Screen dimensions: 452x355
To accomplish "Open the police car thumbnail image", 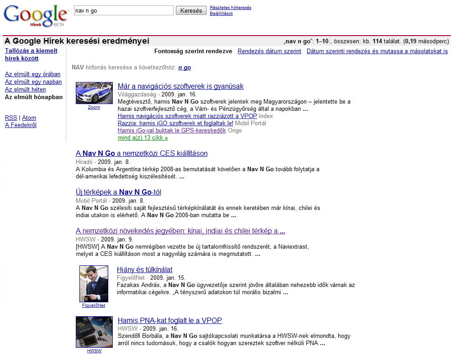I will click(x=94, y=93).
